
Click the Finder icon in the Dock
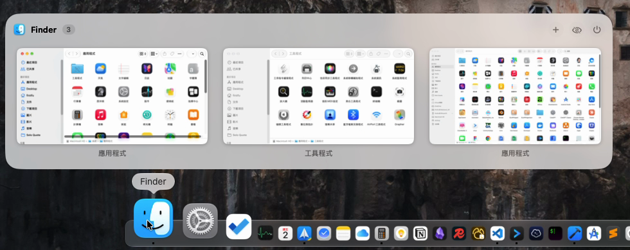[x=153, y=219]
